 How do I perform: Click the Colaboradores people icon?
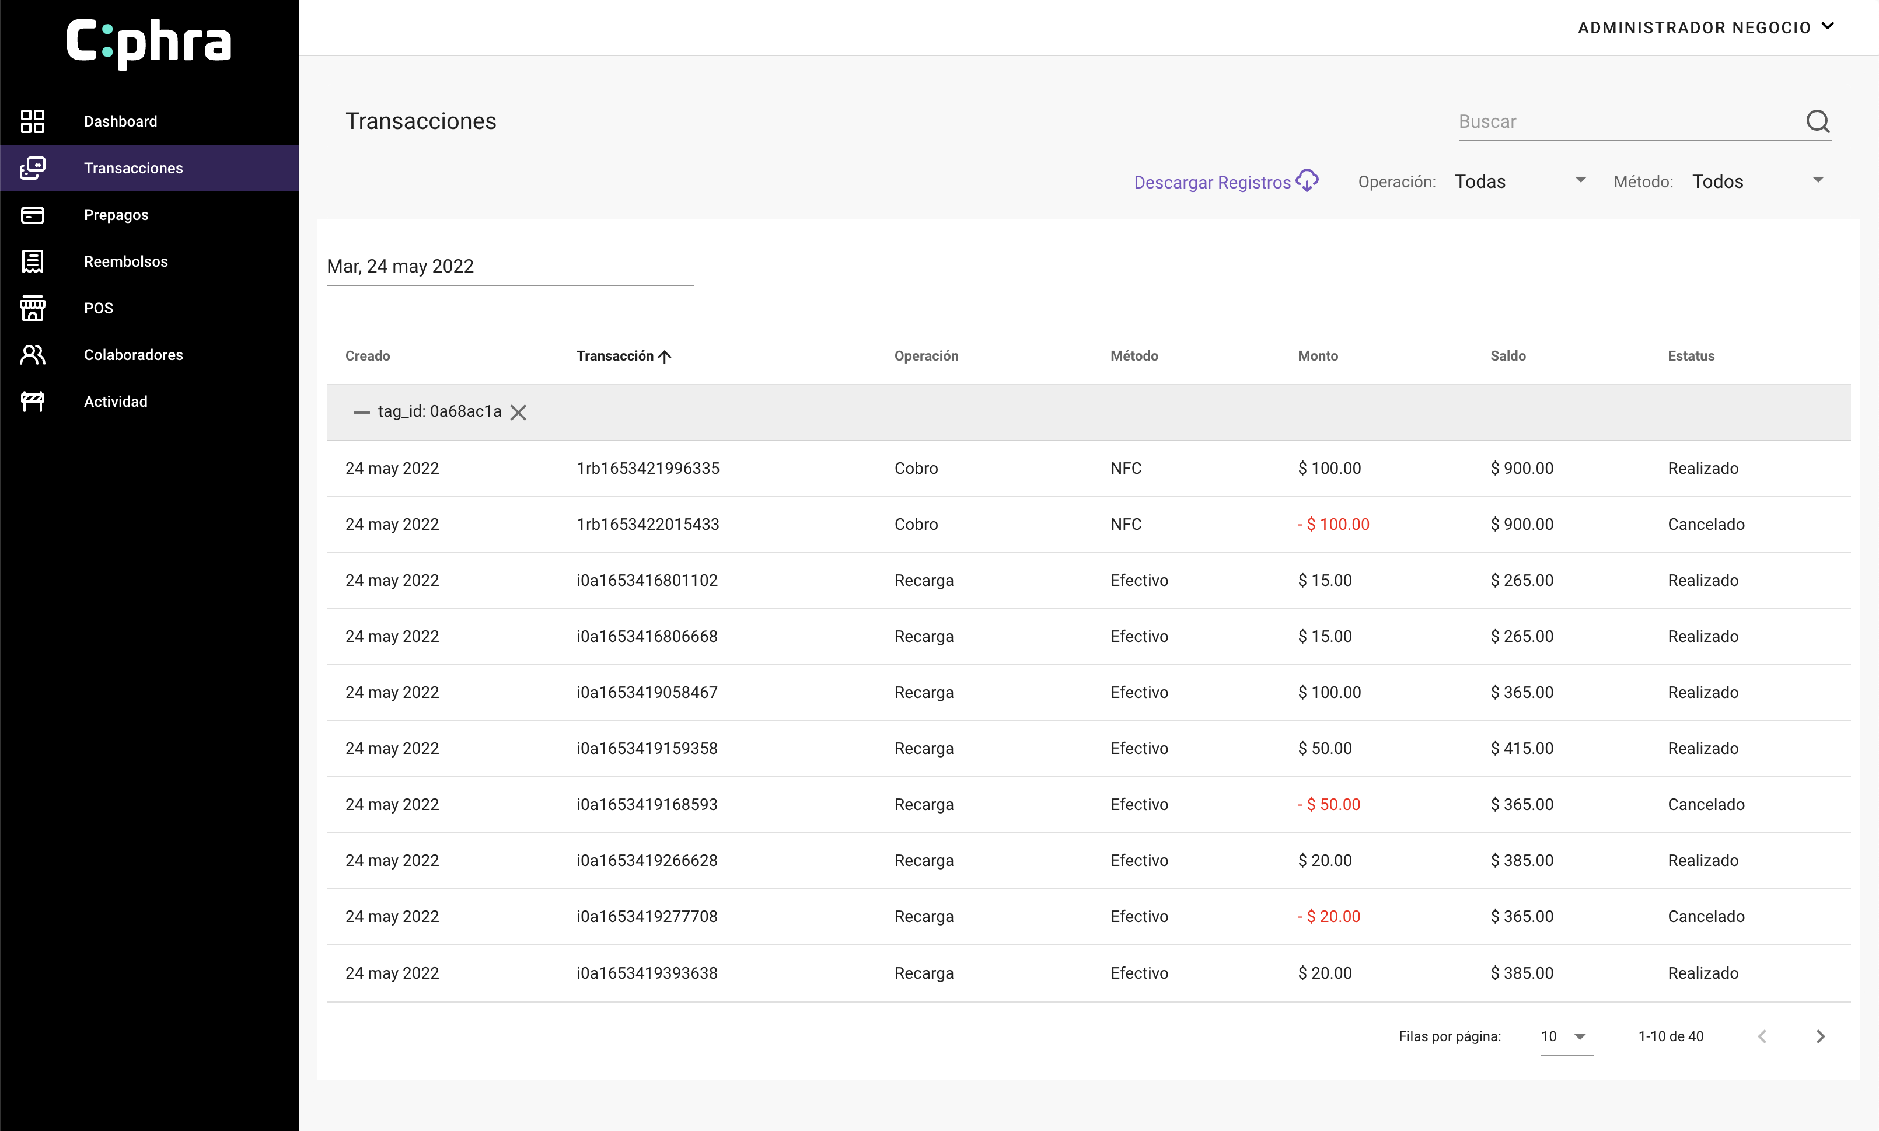(x=32, y=354)
